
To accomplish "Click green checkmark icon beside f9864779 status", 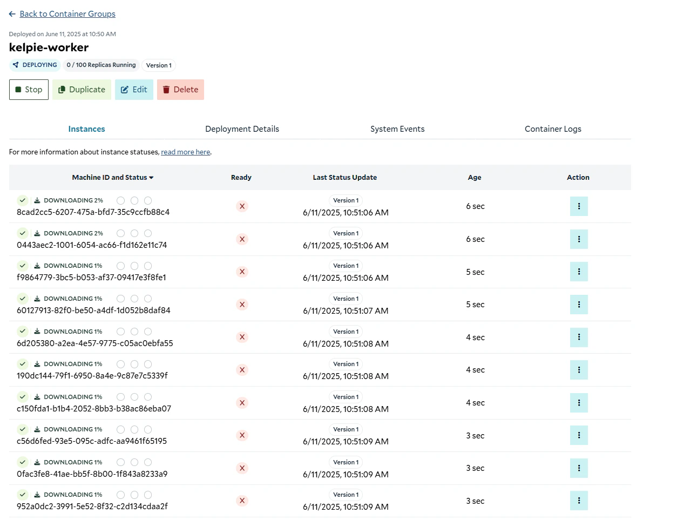I will point(23,266).
